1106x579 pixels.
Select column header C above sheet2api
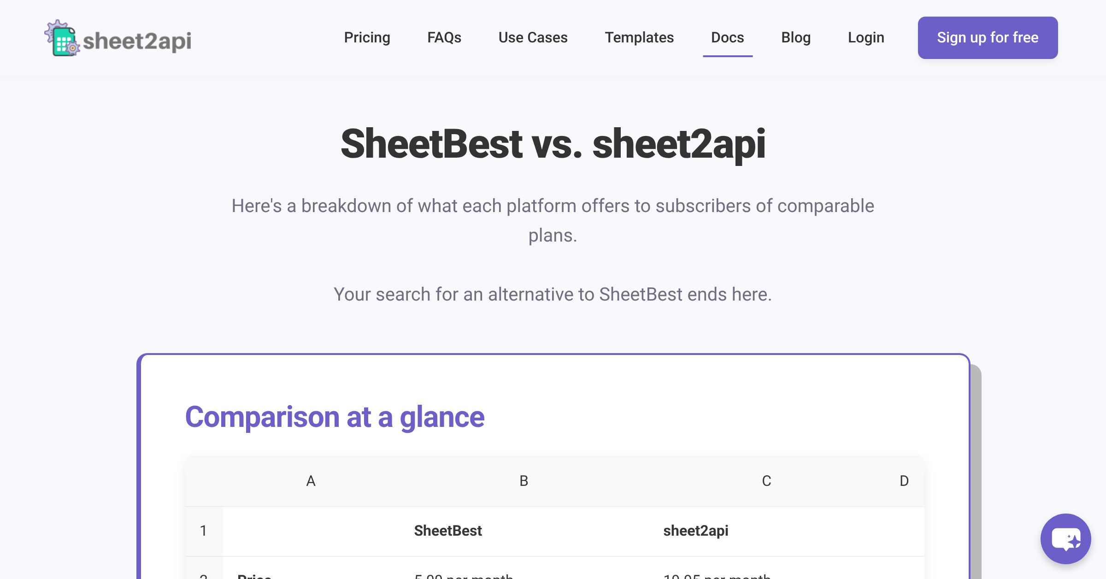(x=766, y=481)
